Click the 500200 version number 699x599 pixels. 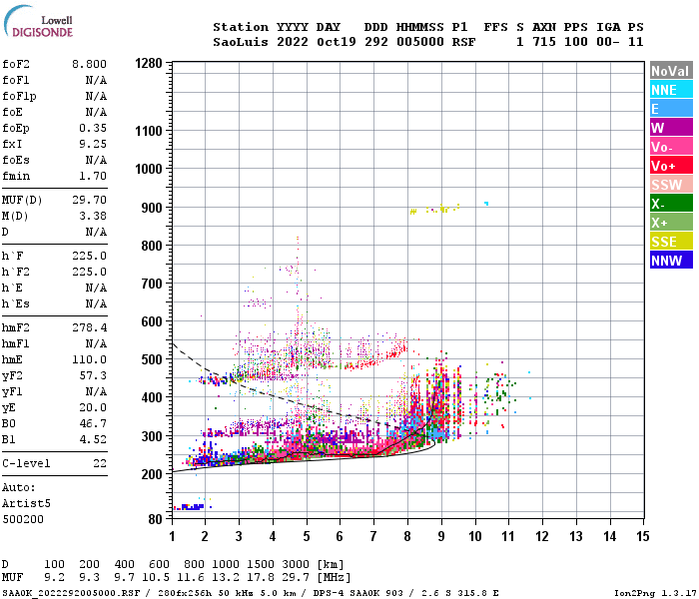point(23,520)
